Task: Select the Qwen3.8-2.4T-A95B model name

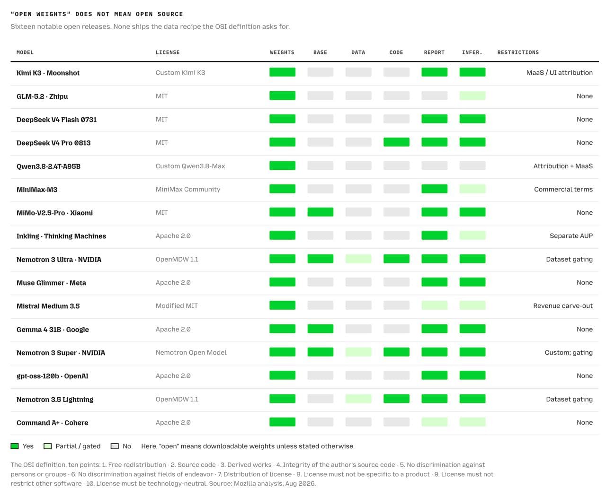Action: (x=48, y=166)
